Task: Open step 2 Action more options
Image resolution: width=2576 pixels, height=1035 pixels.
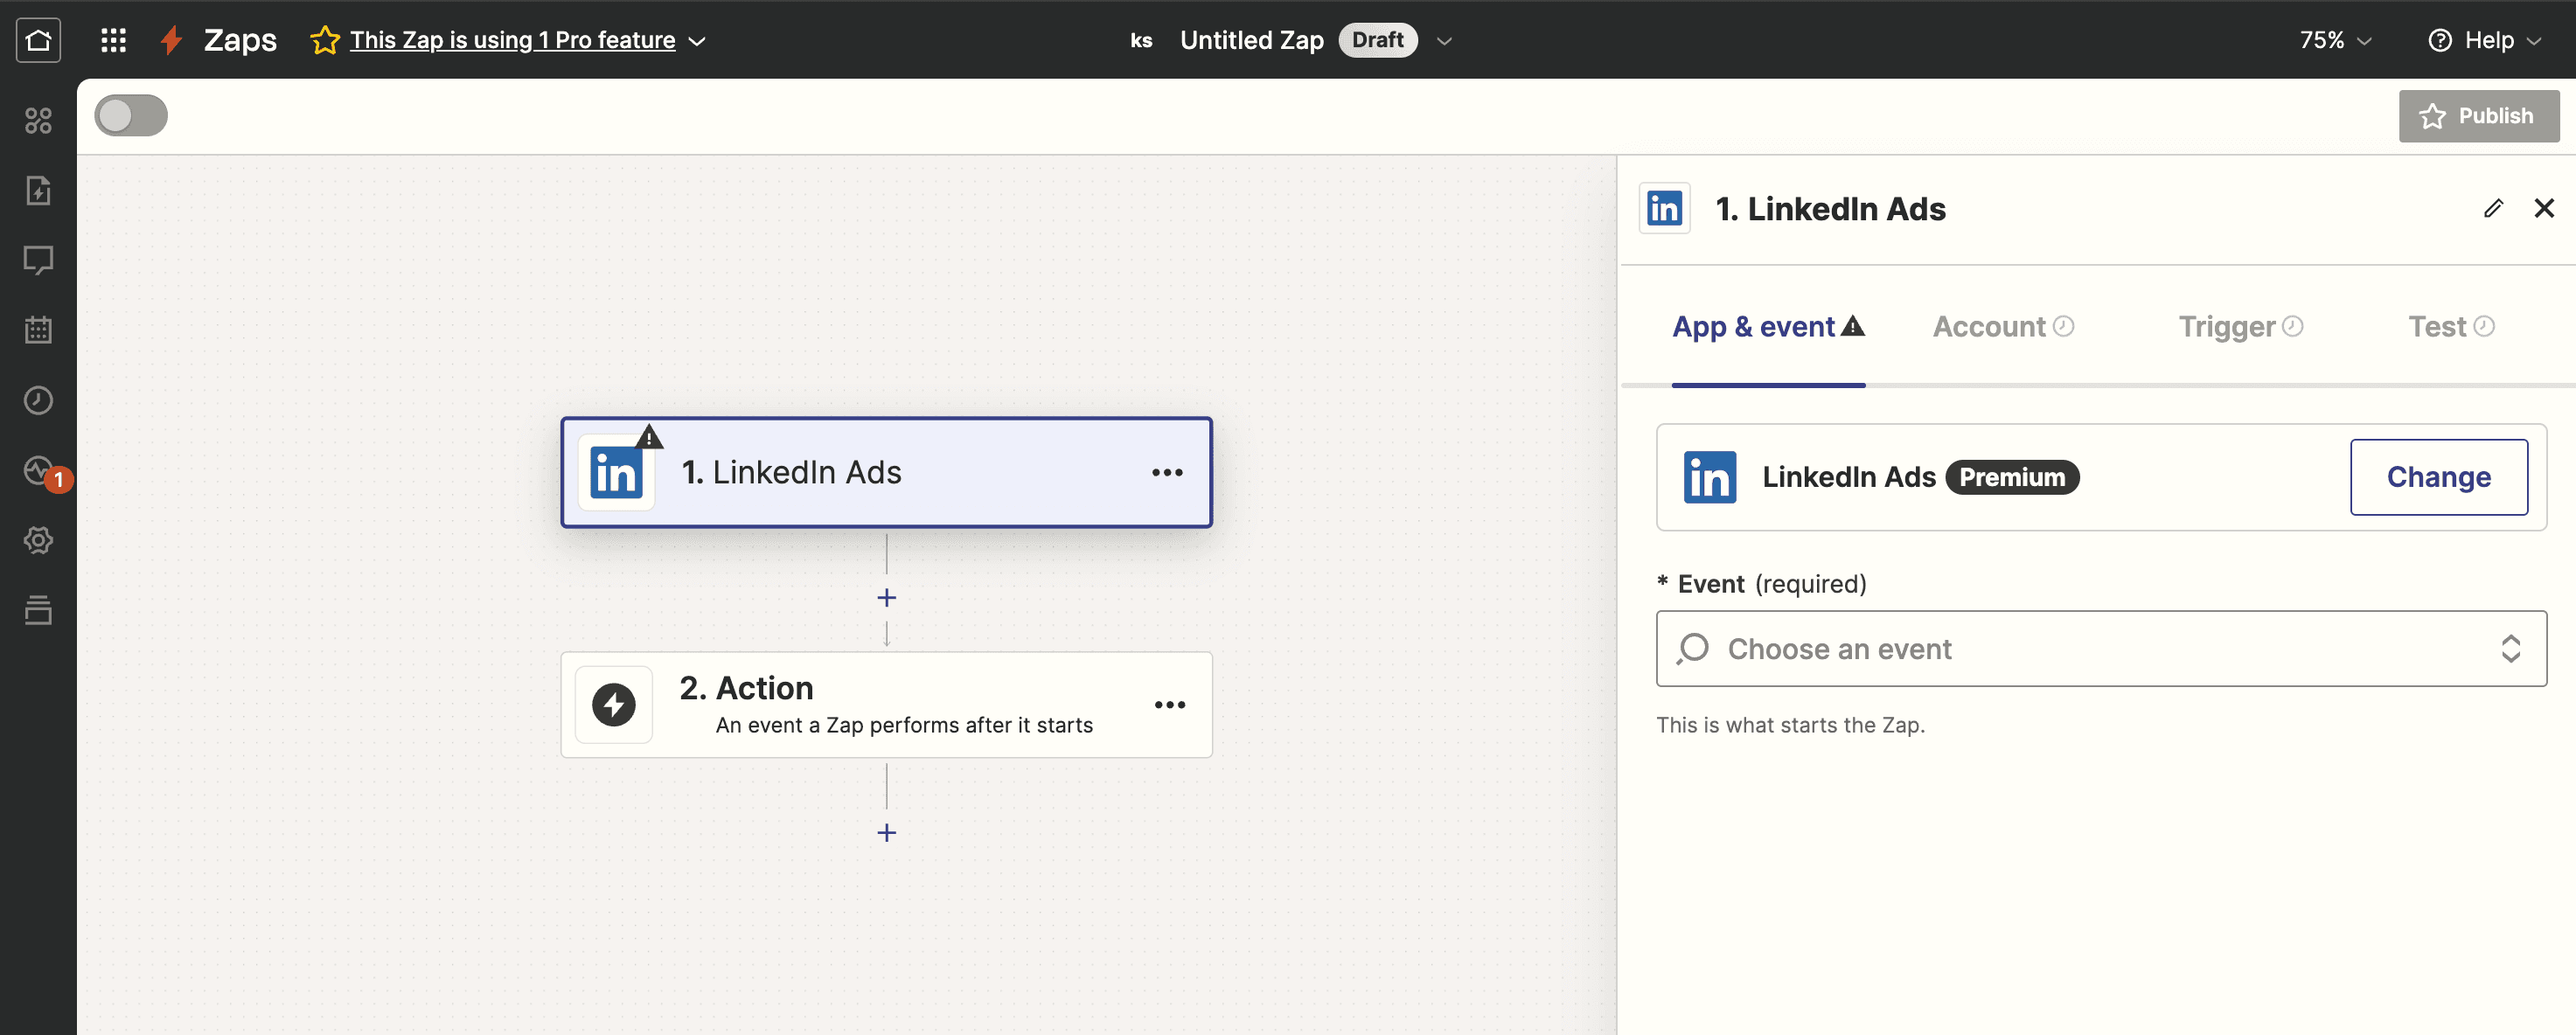Action: (x=1169, y=705)
